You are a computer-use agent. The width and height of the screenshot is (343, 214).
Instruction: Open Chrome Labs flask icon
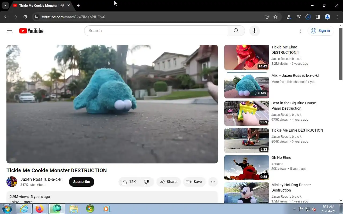coord(289,17)
